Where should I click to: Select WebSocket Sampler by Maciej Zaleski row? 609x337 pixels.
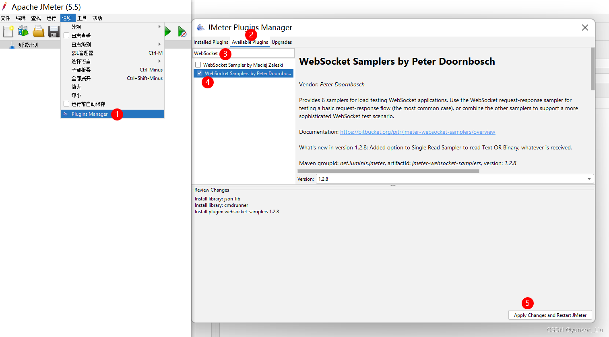pos(243,65)
